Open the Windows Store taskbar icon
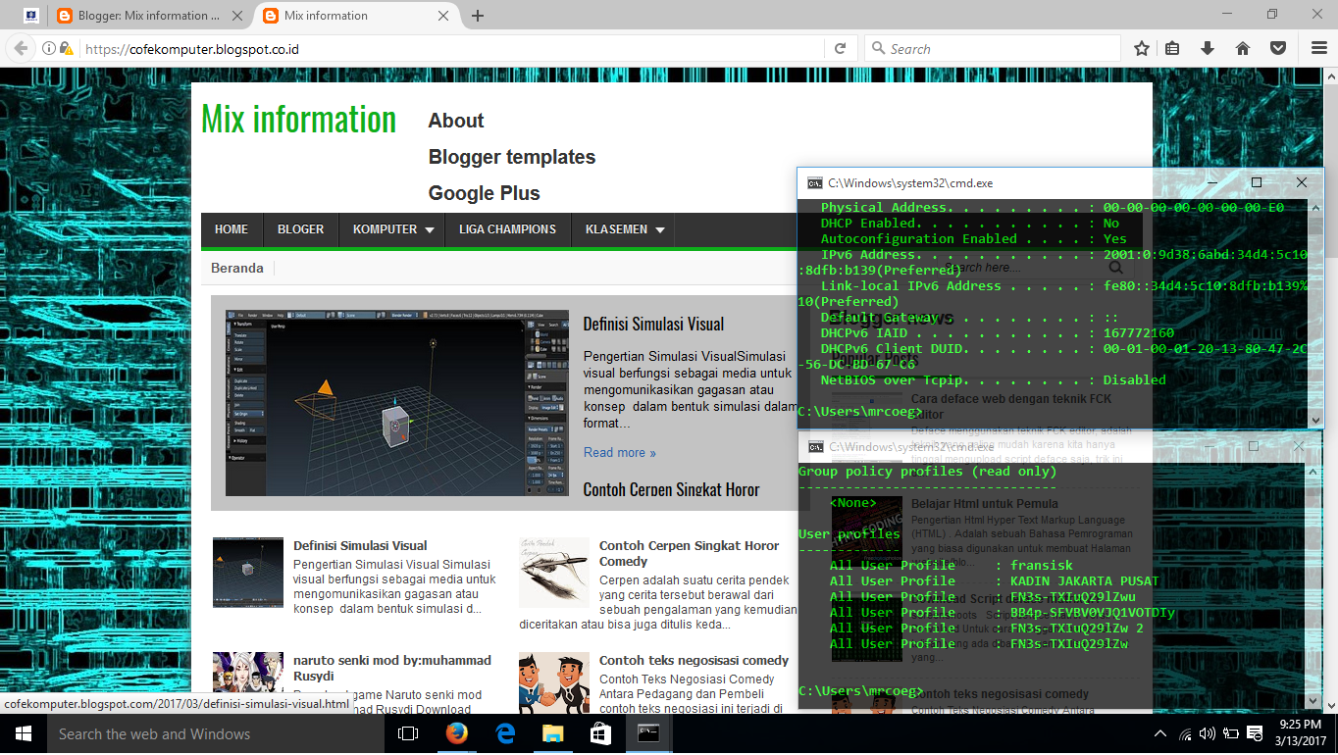The width and height of the screenshot is (1338, 755). 601,733
